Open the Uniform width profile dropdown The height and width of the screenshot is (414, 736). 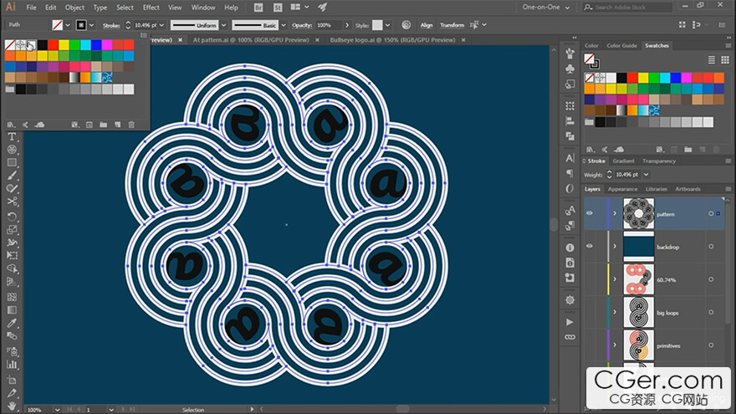point(224,25)
